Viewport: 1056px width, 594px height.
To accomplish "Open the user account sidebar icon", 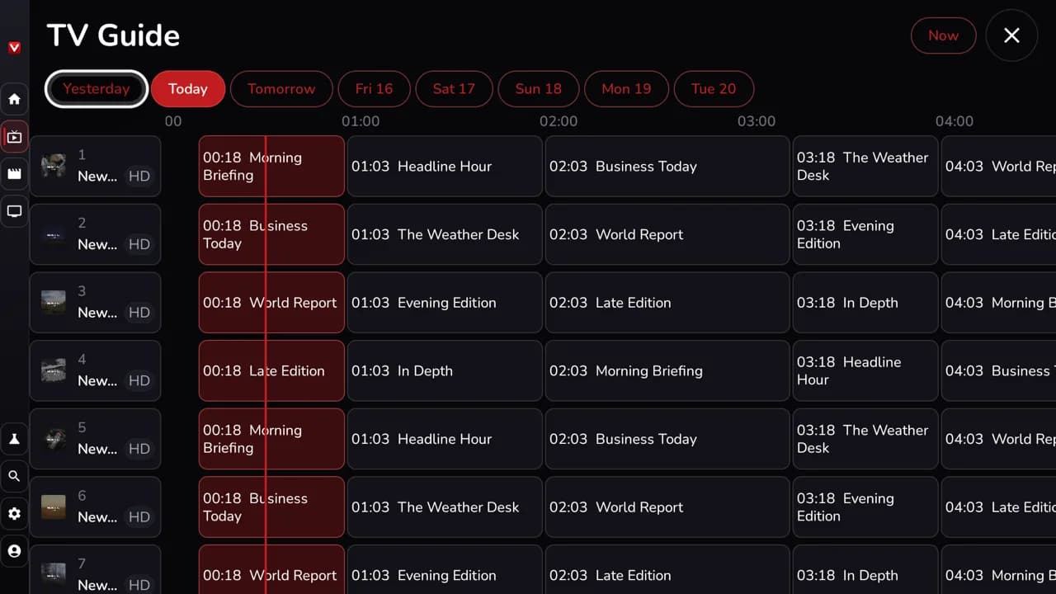I will tap(14, 551).
